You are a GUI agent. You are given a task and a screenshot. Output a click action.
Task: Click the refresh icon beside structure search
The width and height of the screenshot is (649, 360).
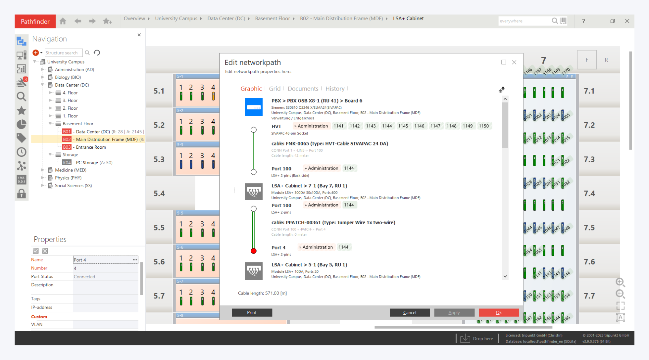pyautogui.click(x=97, y=53)
